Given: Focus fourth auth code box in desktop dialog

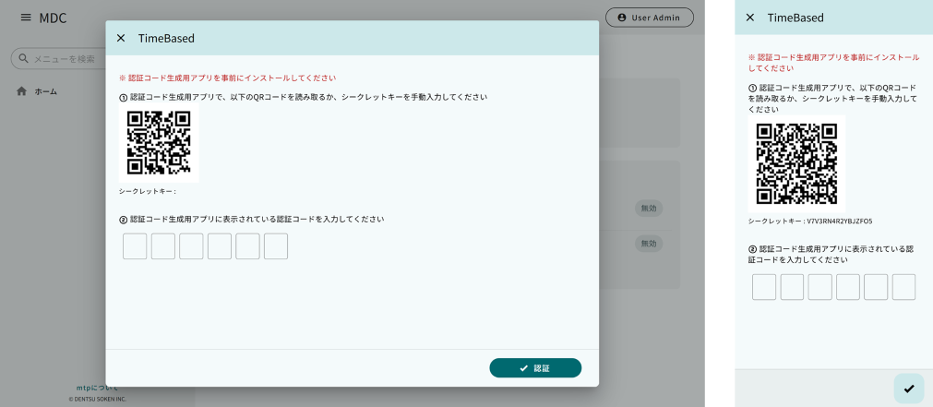Looking at the screenshot, I should [x=220, y=246].
